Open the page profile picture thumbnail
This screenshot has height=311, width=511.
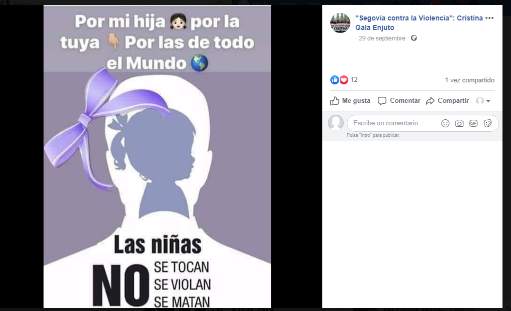coord(340,23)
